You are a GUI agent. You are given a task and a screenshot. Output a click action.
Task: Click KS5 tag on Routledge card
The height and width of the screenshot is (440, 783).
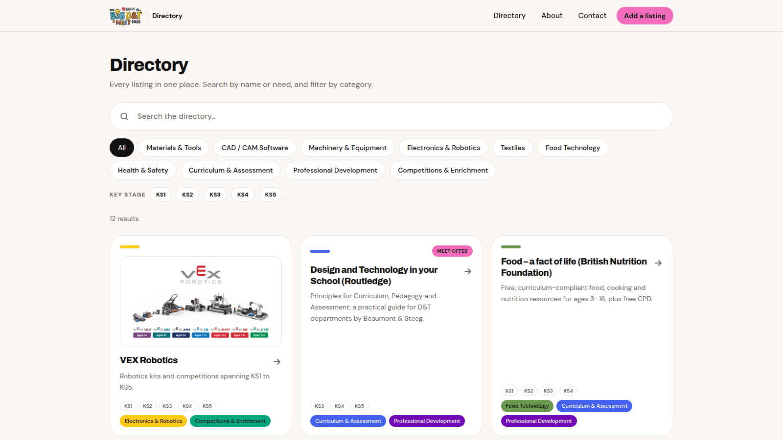coord(359,406)
